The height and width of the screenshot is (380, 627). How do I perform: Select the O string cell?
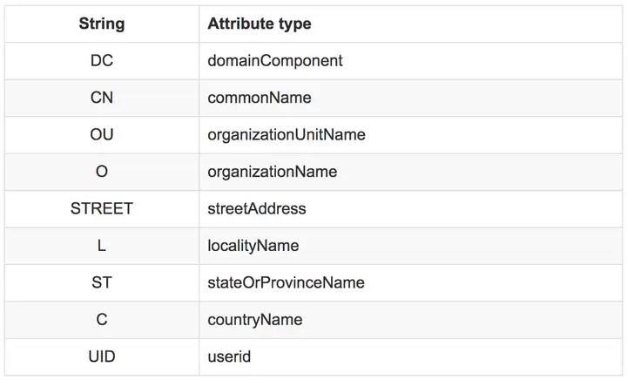tap(102, 172)
